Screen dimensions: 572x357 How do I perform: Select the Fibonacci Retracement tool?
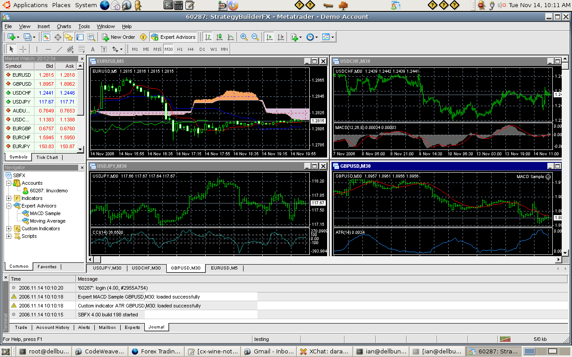[81, 49]
